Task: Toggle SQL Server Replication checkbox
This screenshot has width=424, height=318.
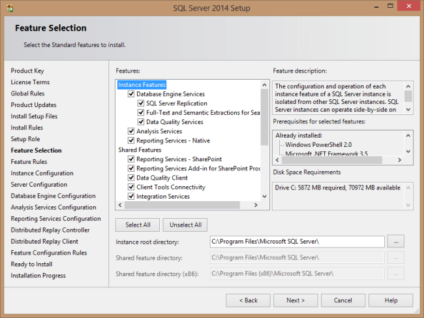Action: click(x=141, y=103)
